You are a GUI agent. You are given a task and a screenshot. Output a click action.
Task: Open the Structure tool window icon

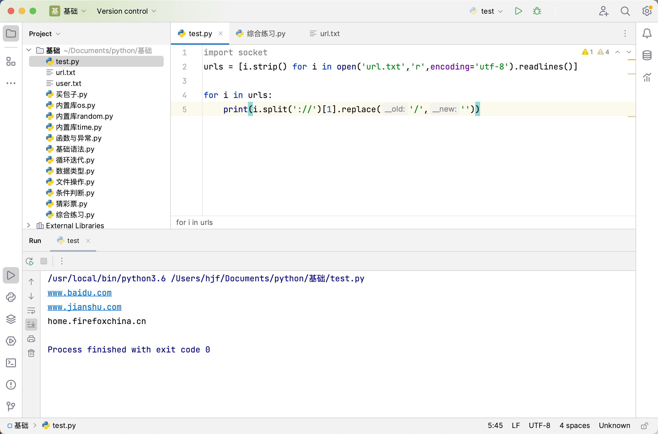pyautogui.click(x=11, y=62)
